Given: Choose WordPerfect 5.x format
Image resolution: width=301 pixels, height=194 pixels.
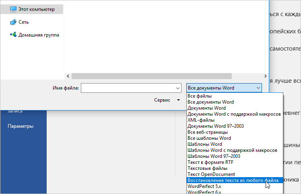Looking at the screenshot, I should coord(204,186).
